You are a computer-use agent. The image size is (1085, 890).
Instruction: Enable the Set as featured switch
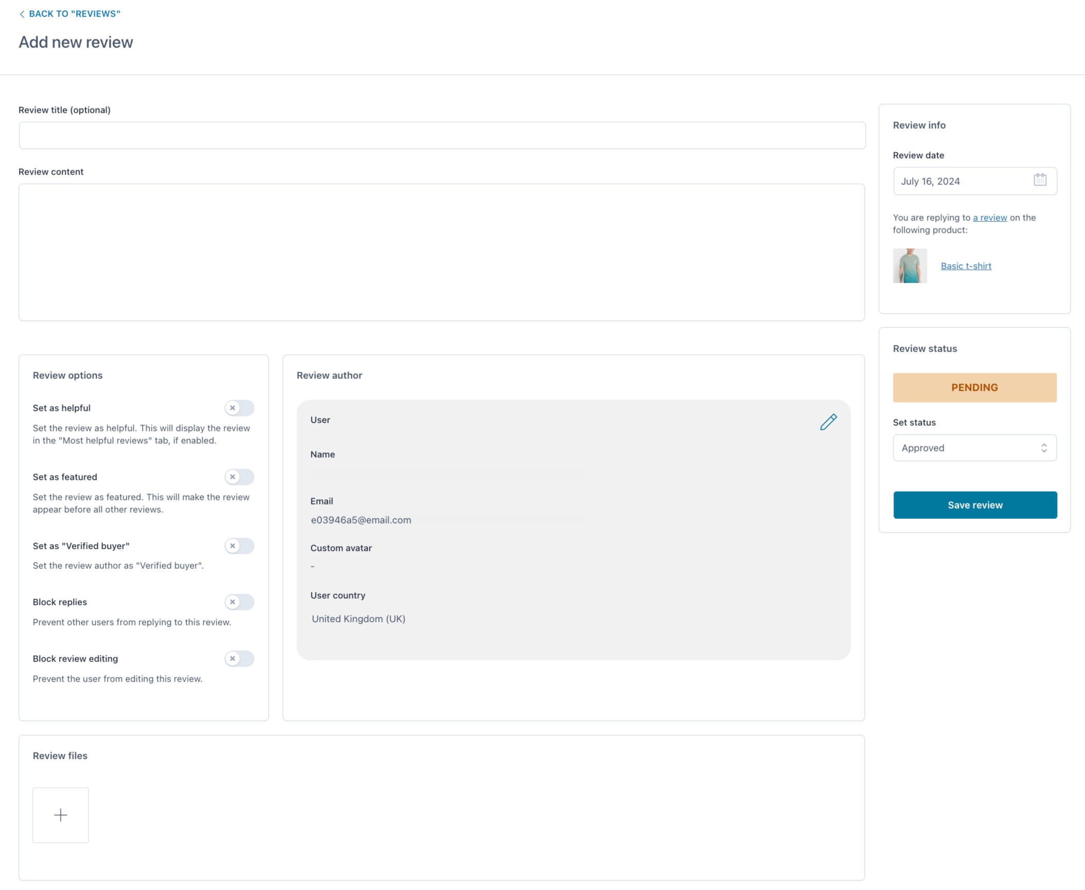(x=239, y=477)
